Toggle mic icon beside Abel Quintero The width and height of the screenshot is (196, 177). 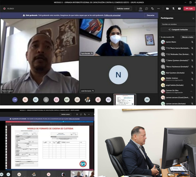click(192, 73)
